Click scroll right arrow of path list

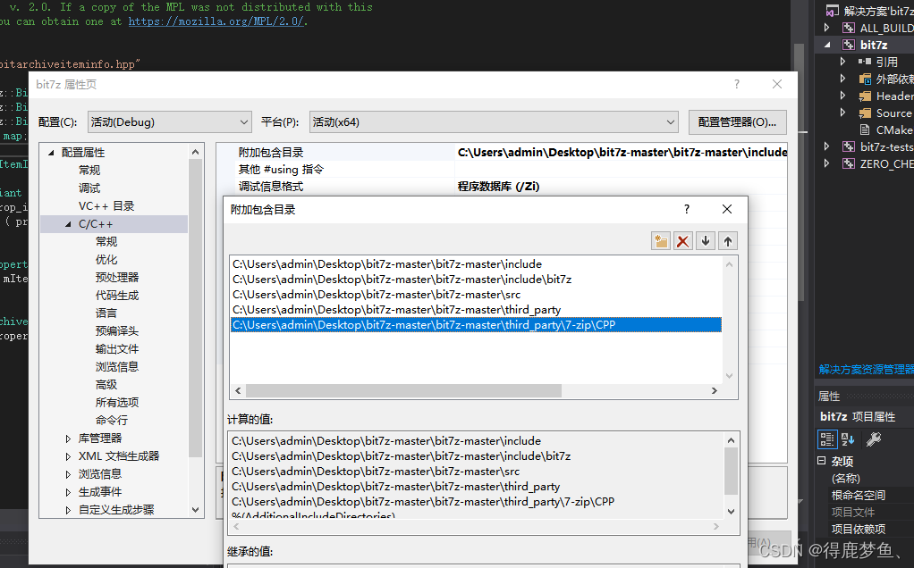(x=714, y=390)
